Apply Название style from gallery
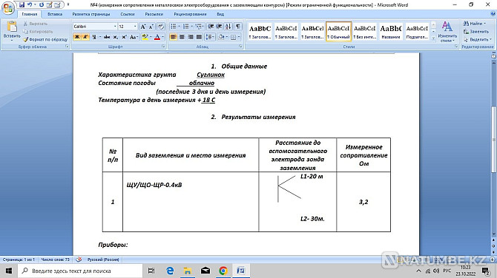 [391, 32]
